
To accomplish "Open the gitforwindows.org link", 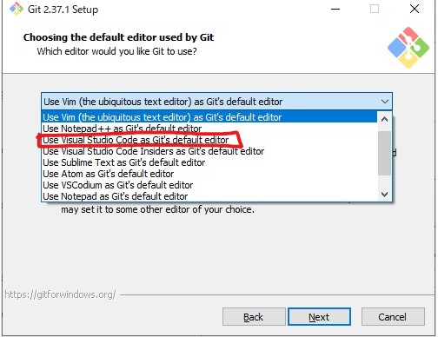I will click(x=60, y=294).
